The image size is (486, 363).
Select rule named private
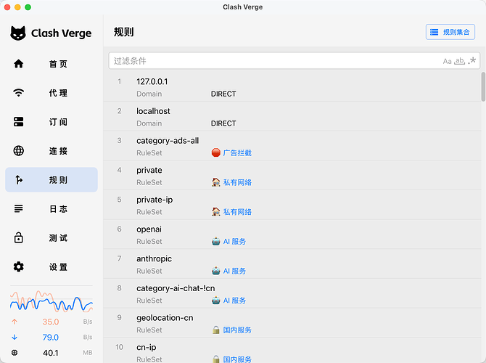click(292, 175)
